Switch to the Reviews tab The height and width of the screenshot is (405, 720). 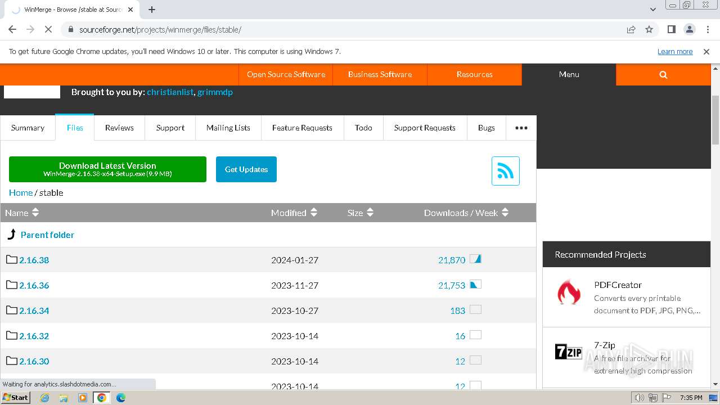(119, 128)
